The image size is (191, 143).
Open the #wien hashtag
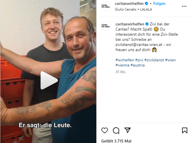(170, 60)
